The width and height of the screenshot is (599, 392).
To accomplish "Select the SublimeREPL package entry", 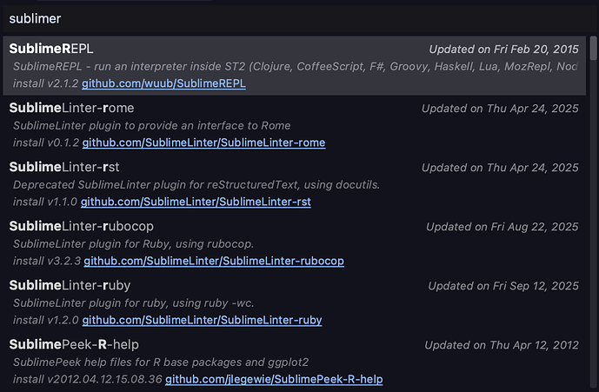I will click(294, 66).
